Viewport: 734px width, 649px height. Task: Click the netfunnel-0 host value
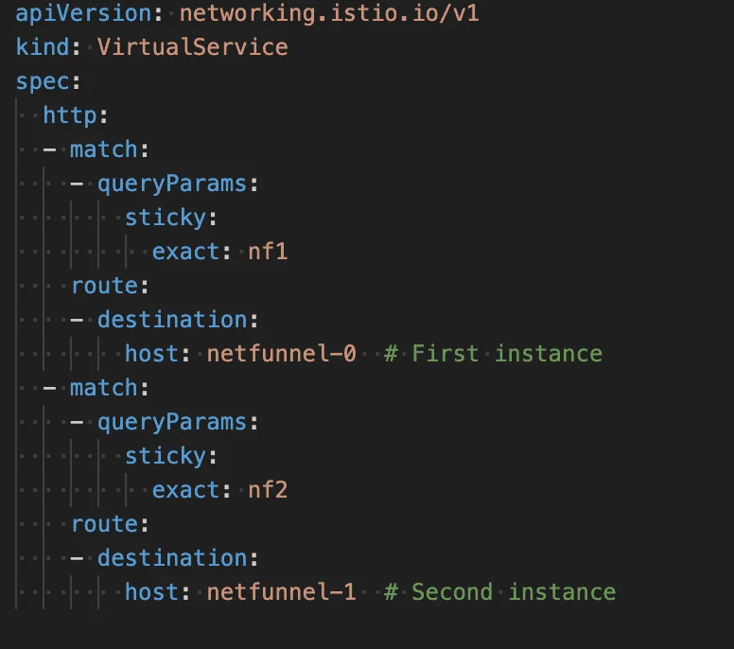point(281,354)
